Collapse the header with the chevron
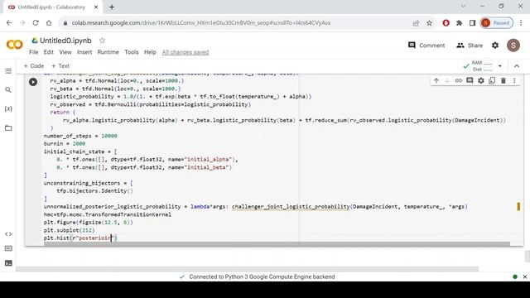This screenshot has width=530, height=298. tap(517, 66)
